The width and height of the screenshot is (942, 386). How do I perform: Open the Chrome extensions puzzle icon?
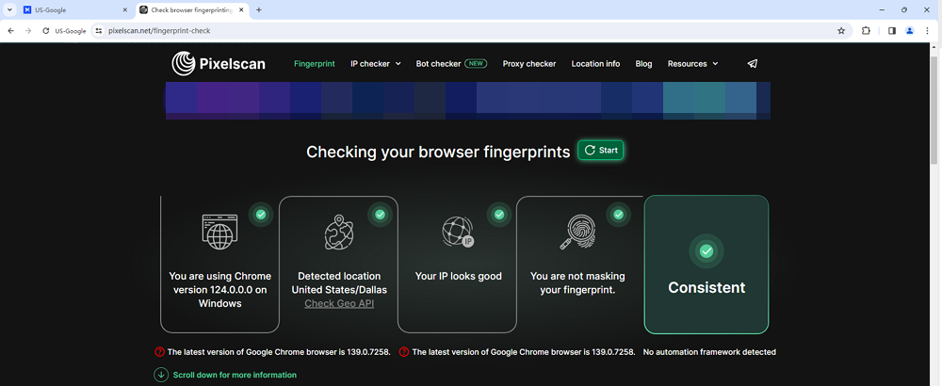[866, 31]
